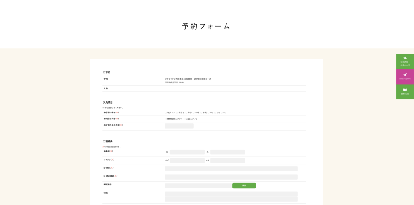The height and width of the screenshot is (205, 414).
Task: Select the 小3 grade radio button
Action: click(x=222, y=112)
